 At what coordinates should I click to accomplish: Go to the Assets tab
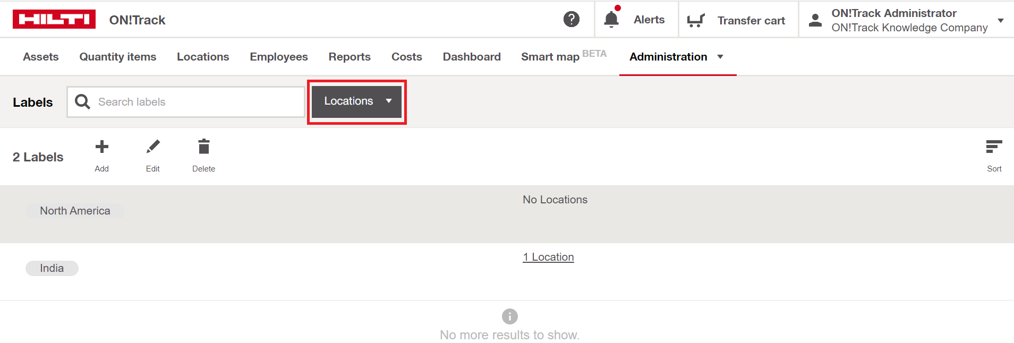(x=41, y=57)
